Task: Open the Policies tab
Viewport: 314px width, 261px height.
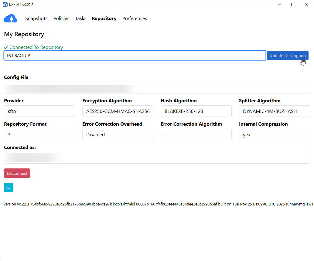Action: tap(61, 19)
